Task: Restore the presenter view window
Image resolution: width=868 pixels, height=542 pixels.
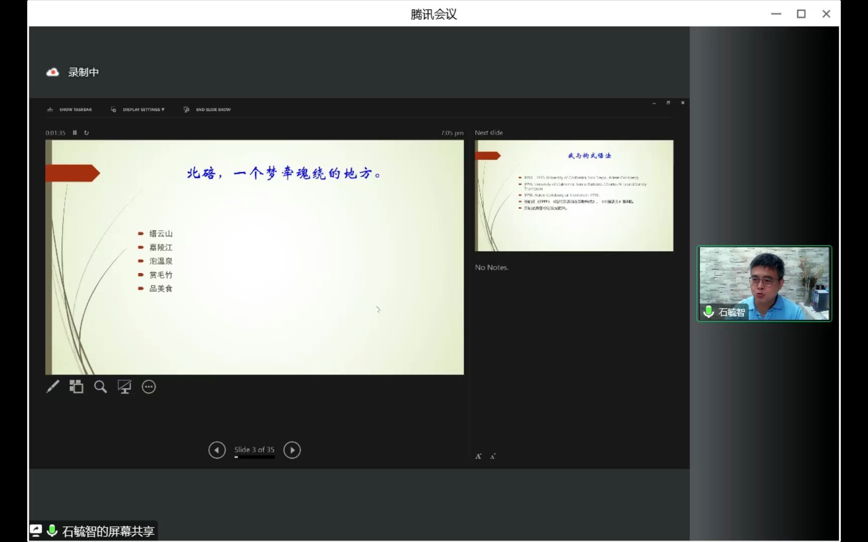Action: (x=668, y=103)
